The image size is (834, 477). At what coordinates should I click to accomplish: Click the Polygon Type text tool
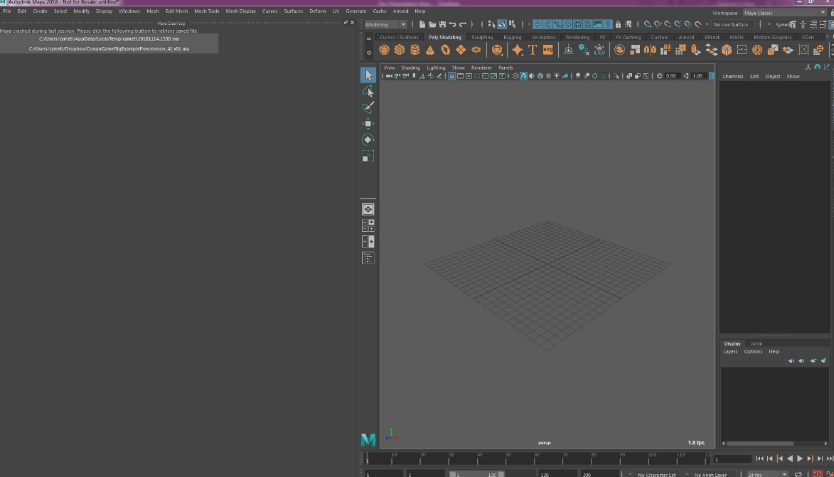pos(533,50)
